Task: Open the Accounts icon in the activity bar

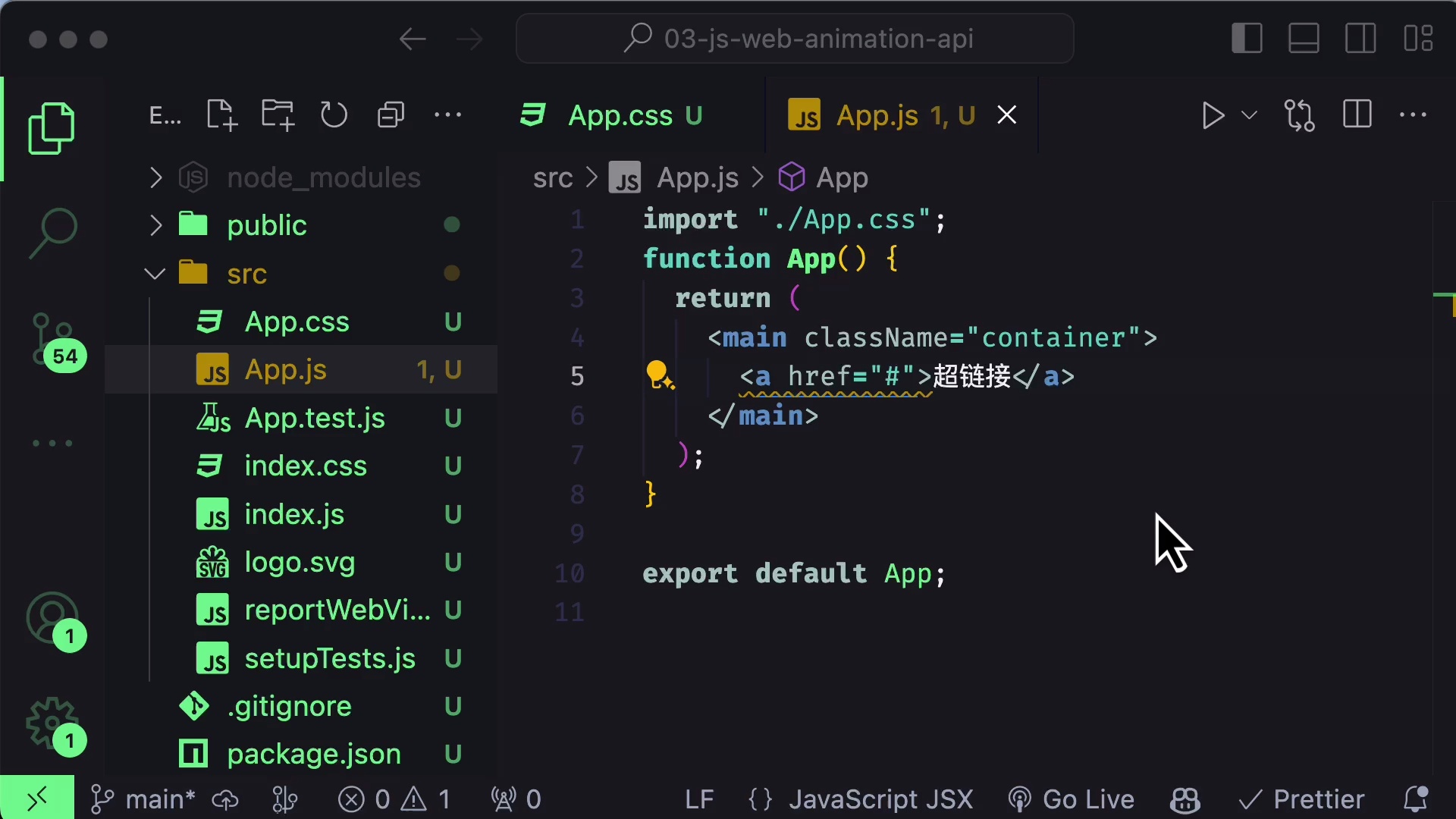Action: pyautogui.click(x=52, y=618)
